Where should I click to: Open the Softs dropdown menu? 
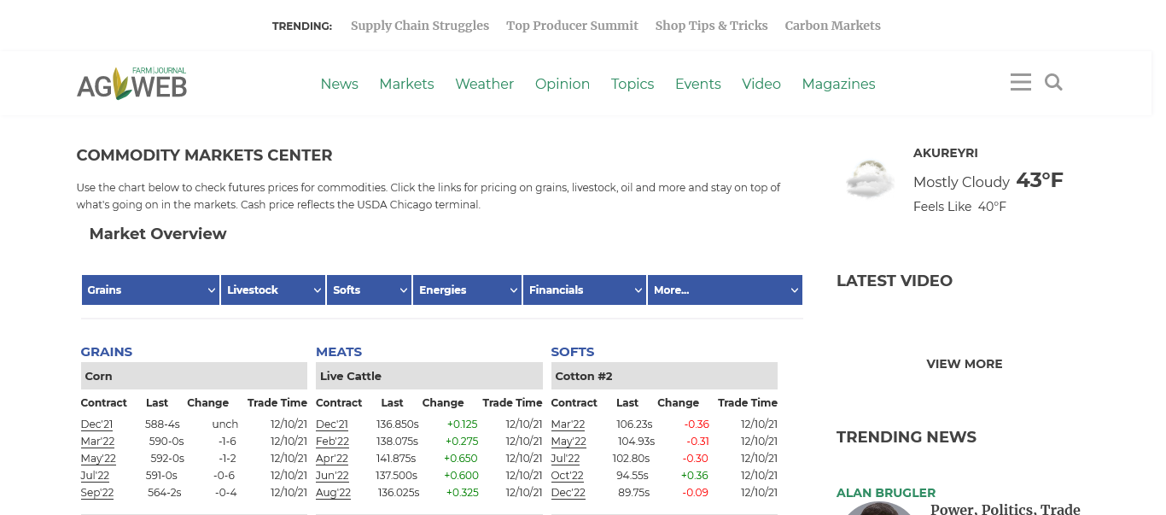pos(369,290)
